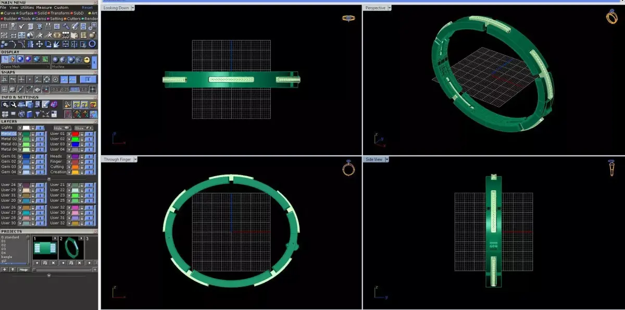The image size is (625, 310).
Task: Click star icon under project thumbnail 1
Action: 37,263
